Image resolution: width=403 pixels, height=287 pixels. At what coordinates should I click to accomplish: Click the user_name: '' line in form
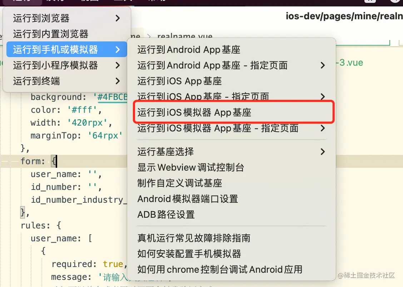pos(66,174)
